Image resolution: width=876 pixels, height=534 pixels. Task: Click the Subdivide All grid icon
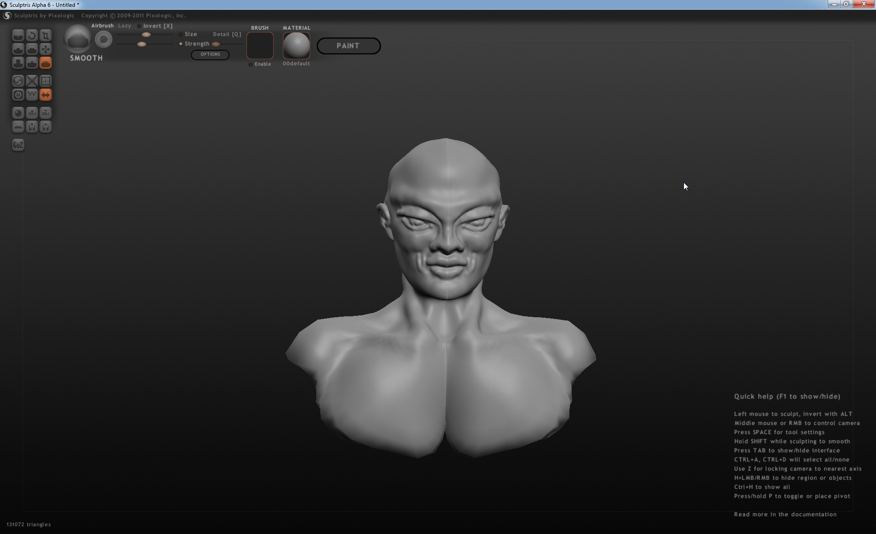tap(46, 81)
